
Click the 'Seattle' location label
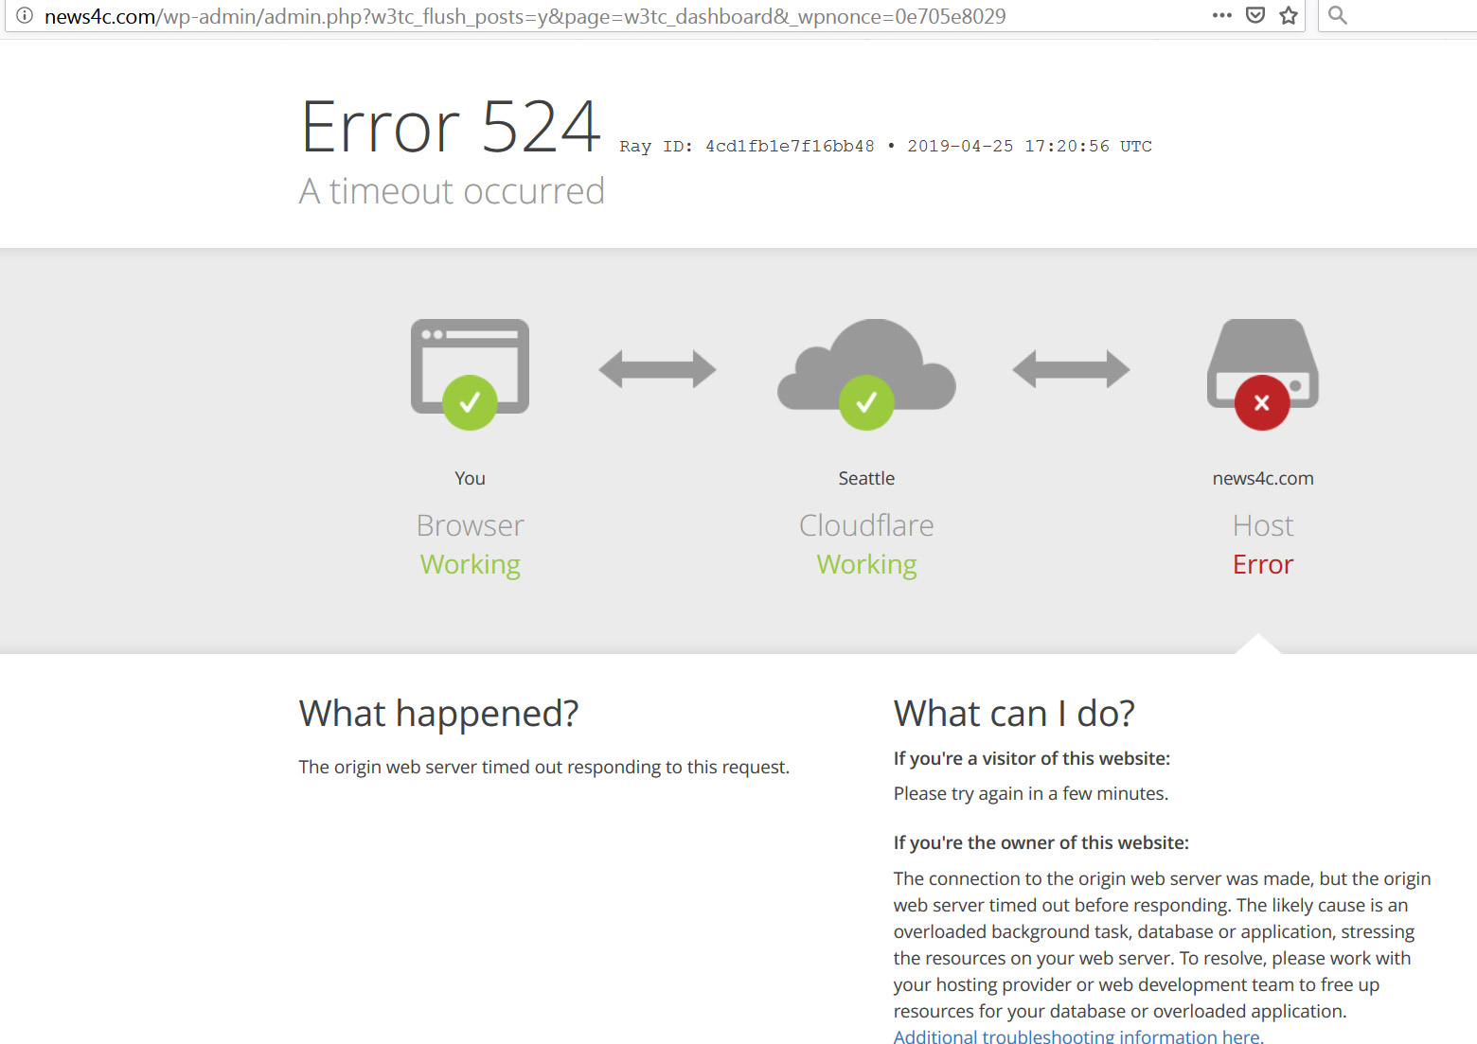pyautogui.click(x=866, y=478)
